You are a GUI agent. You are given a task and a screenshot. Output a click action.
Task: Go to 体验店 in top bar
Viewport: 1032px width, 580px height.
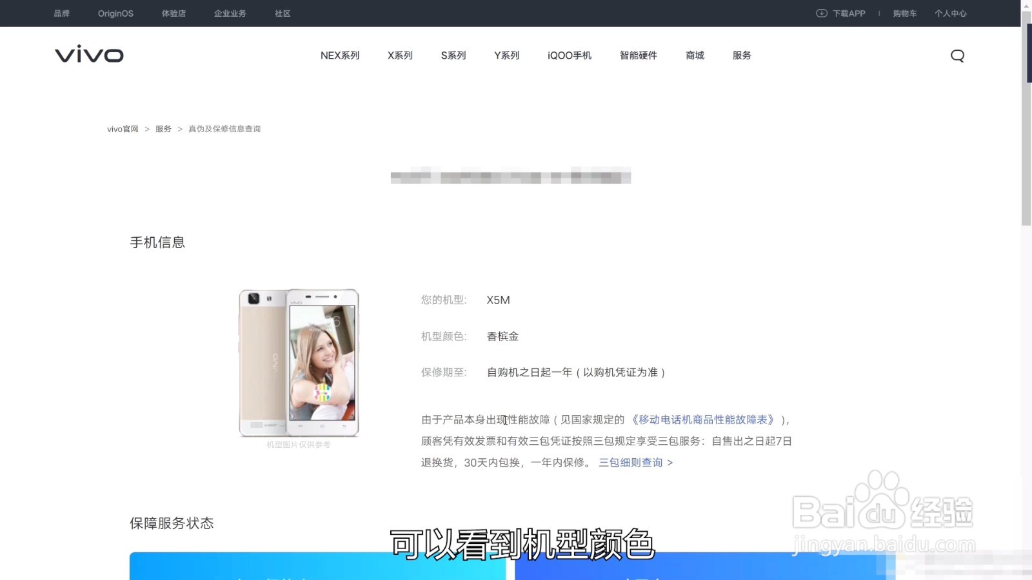pyautogui.click(x=174, y=13)
